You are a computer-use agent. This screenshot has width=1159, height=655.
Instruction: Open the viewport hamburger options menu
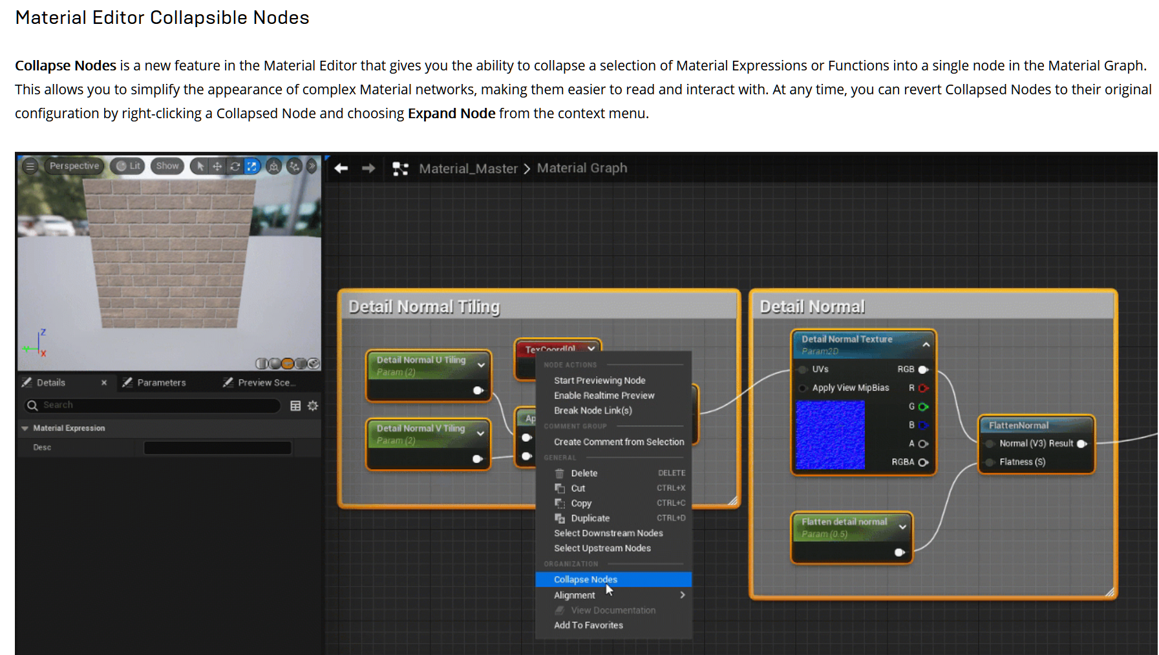[x=30, y=167]
